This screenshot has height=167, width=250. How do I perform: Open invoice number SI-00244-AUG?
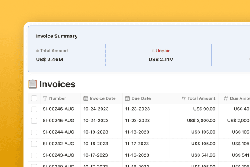(x=59, y=132)
